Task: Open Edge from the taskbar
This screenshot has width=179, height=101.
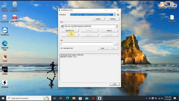Action: pos(67,98)
